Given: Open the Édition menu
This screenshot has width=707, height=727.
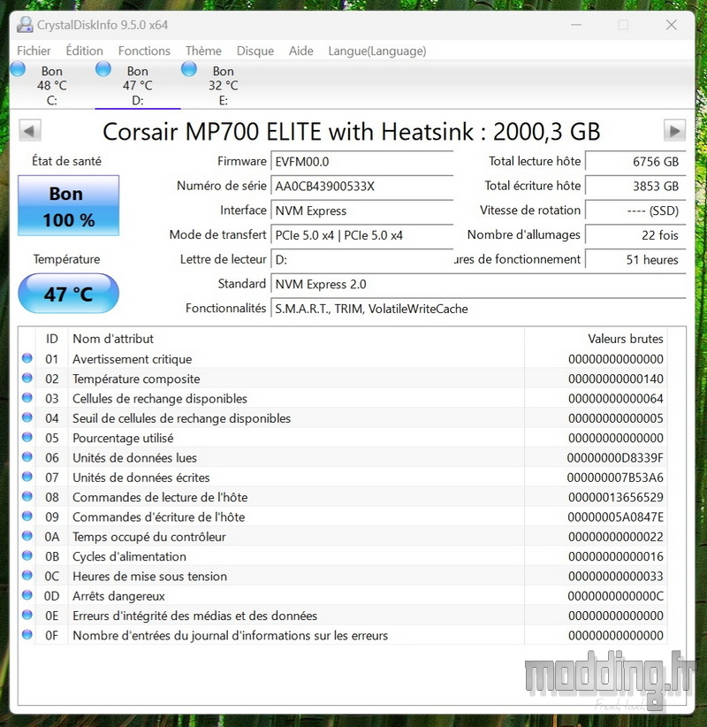Looking at the screenshot, I should [84, 50].
